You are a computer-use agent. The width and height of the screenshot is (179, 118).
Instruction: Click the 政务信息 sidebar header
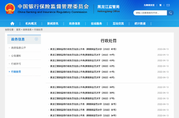(x=24, y=39)
